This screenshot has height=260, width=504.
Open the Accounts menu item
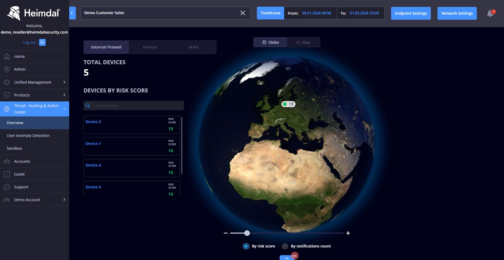[34, 161]
